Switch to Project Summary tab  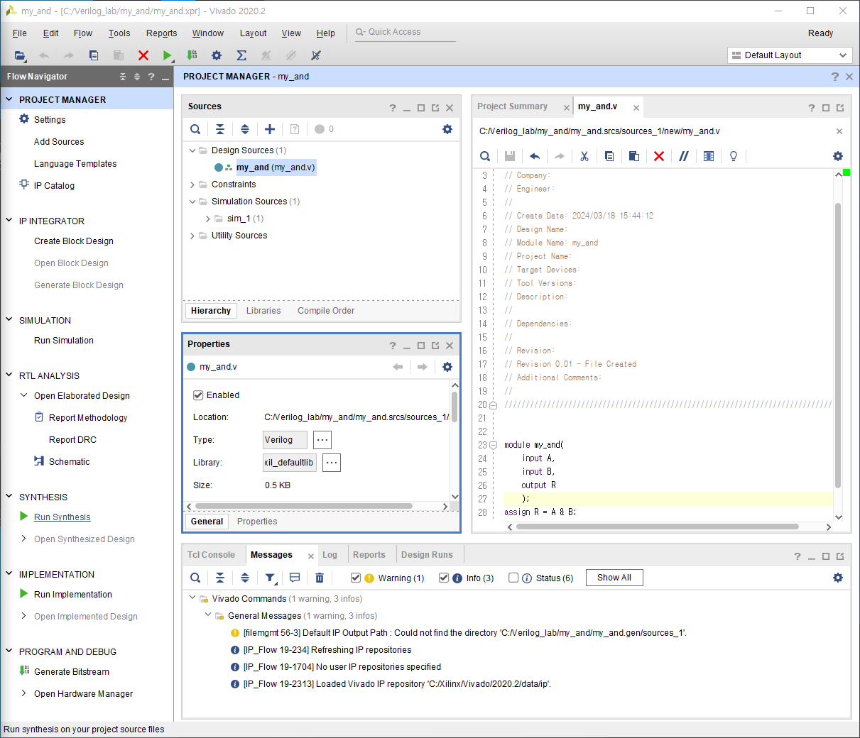[513, 106]
